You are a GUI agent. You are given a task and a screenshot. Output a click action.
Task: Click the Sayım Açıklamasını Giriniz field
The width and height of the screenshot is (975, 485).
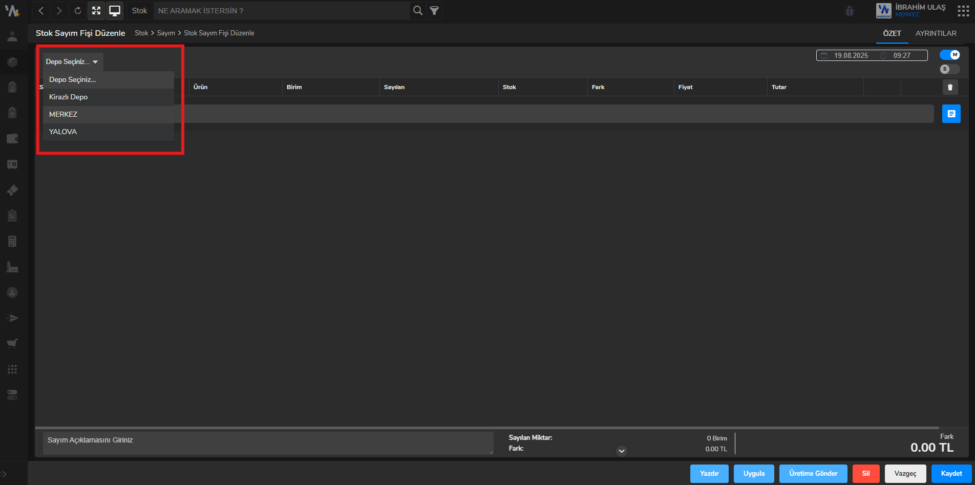point(268,443)
